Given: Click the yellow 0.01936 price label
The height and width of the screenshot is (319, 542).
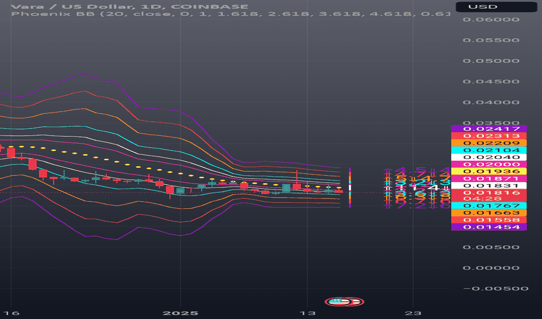Looking at the screenshot, I should [488, 172].
